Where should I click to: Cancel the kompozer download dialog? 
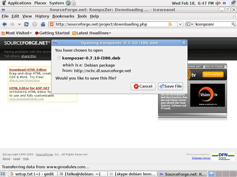point(143,86)
